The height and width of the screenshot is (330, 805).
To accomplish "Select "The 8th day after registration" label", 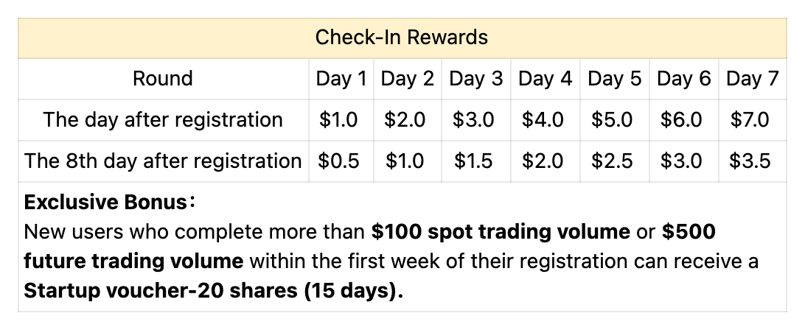I will pyautogui.click(x=162, y=161).
